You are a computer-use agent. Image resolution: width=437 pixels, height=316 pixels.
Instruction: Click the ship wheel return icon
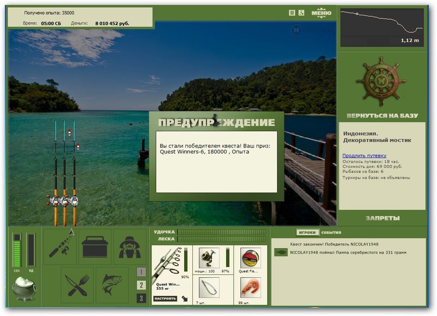(x=381, y=81)
